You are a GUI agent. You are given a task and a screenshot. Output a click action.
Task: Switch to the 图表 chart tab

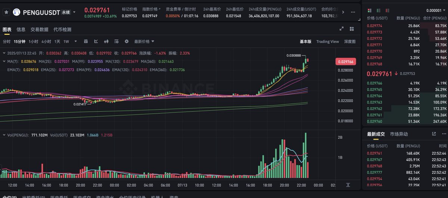click(x=7, y=30)
